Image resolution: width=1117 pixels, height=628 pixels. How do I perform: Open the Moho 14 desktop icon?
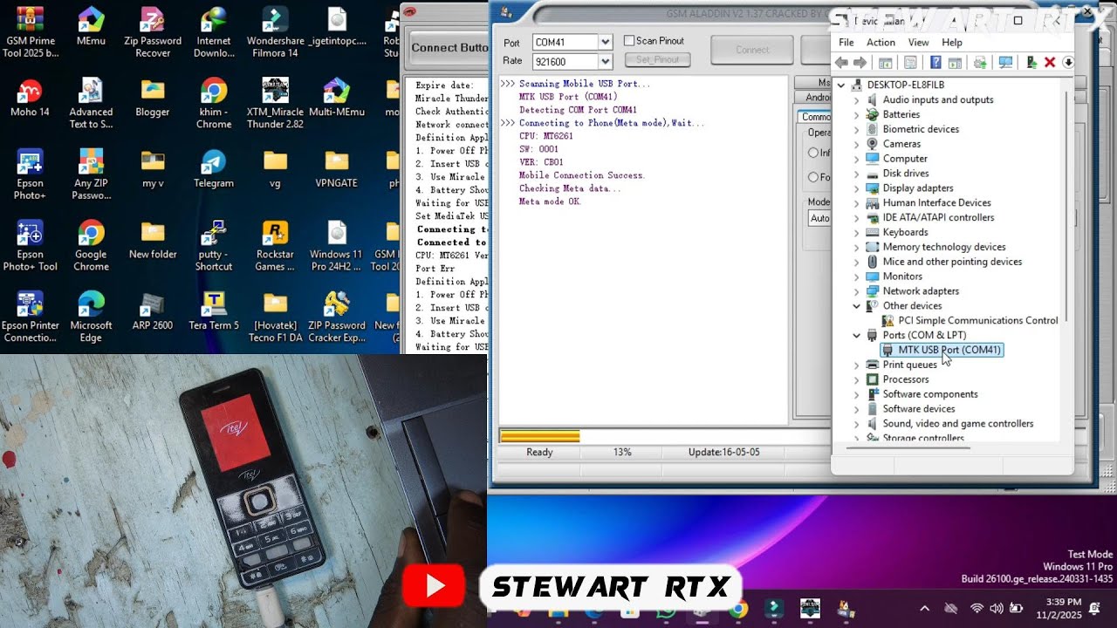31,98
